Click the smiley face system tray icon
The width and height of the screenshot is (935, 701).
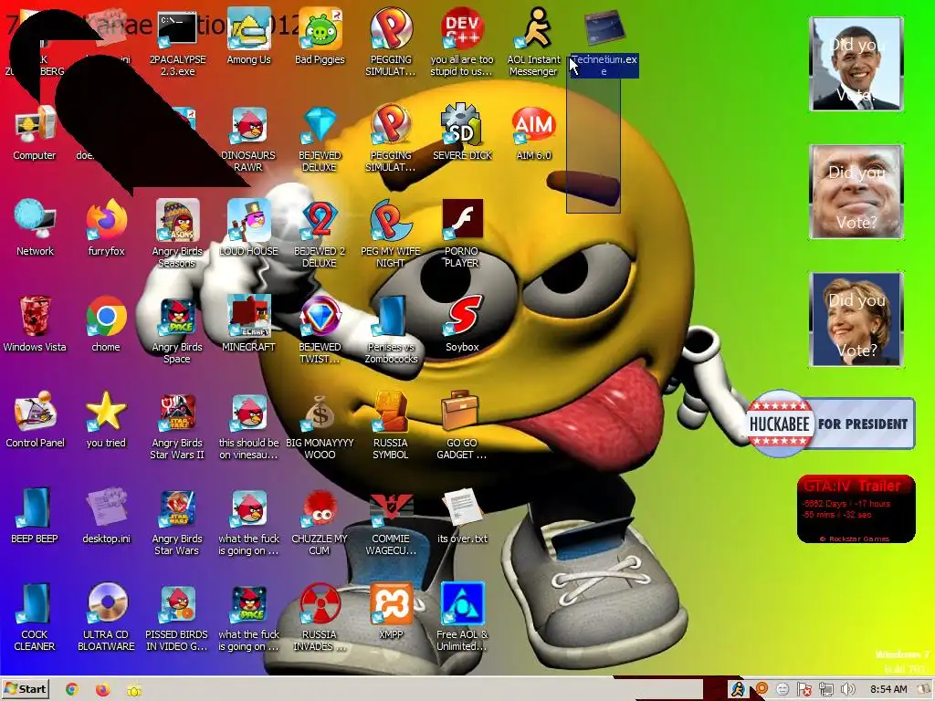pyautogui.click(x=783, y=690)
